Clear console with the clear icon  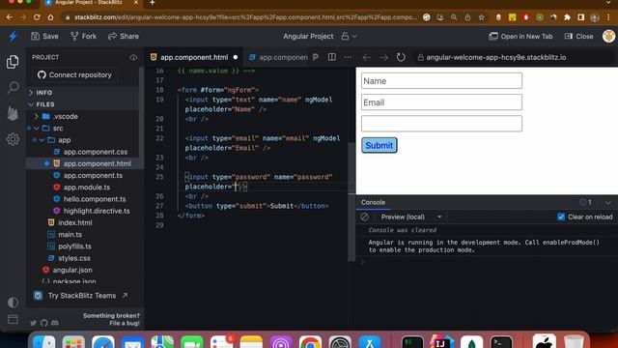[x=365, y=217]
